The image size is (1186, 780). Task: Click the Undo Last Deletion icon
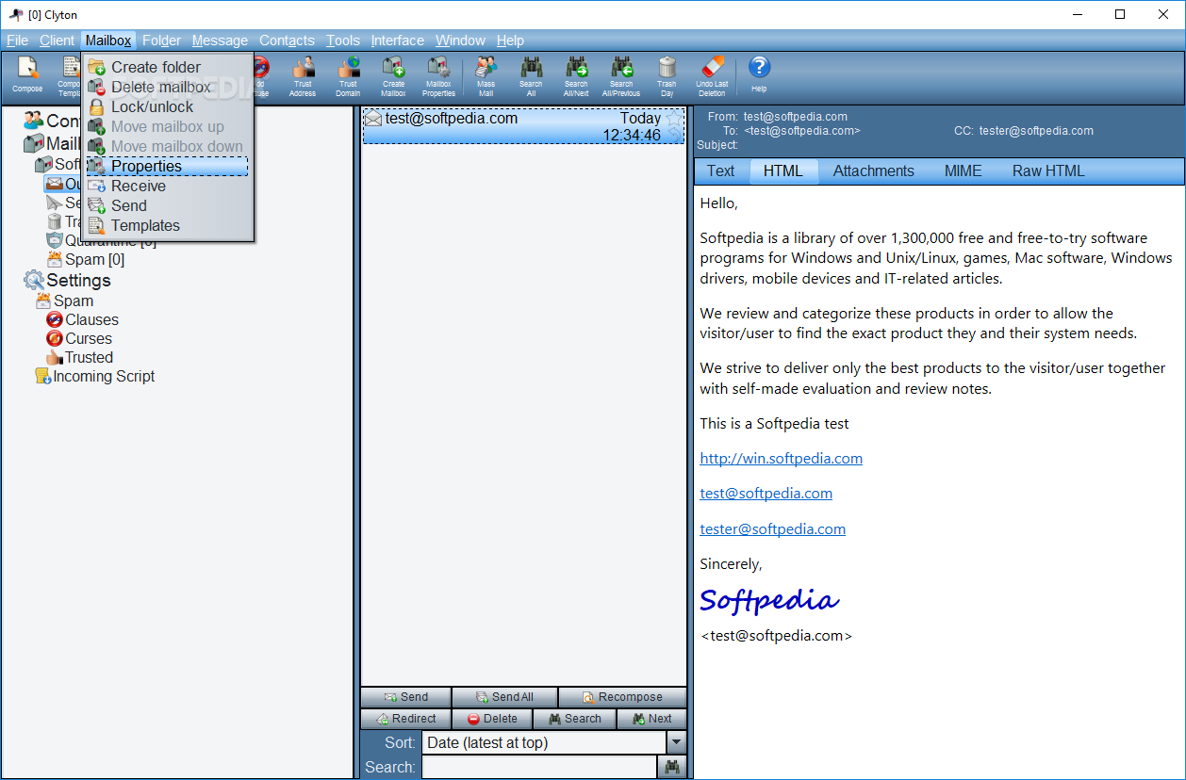click(x=712, y=76)
